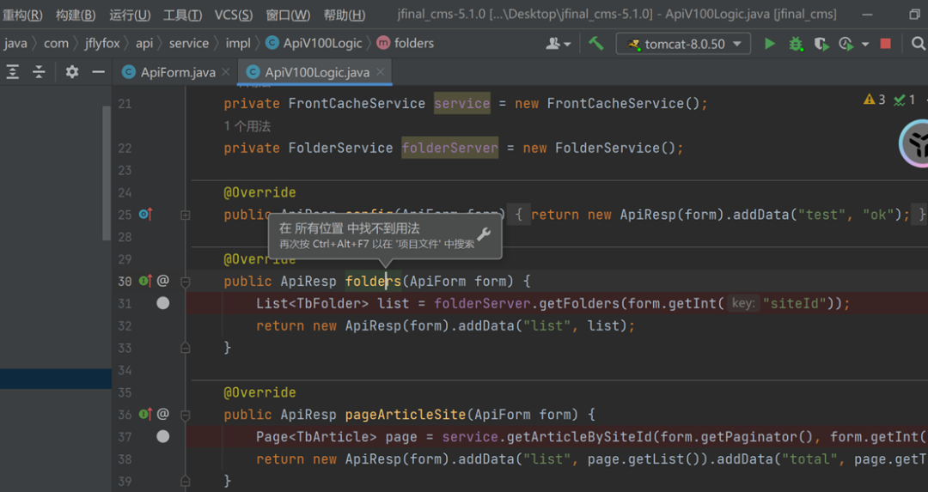928x492 pixels.
Task: Click the impl breadcrumb
Action: (x=238, y=43)
